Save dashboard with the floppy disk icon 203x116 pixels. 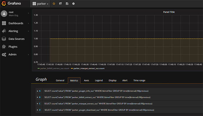pos(67,3)
